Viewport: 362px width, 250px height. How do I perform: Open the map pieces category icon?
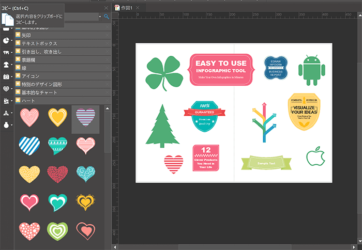coord(6,101)
